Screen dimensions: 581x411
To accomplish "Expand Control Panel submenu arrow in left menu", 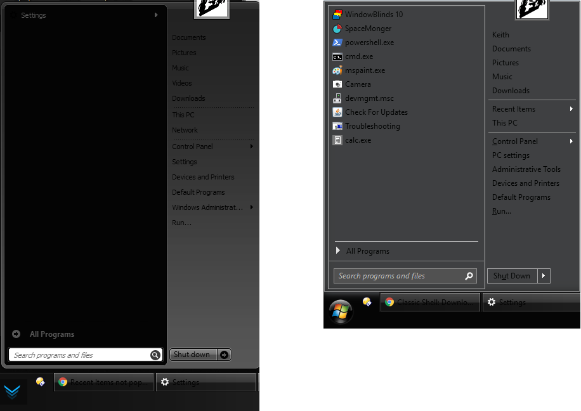I will click(x=252, y=146).
